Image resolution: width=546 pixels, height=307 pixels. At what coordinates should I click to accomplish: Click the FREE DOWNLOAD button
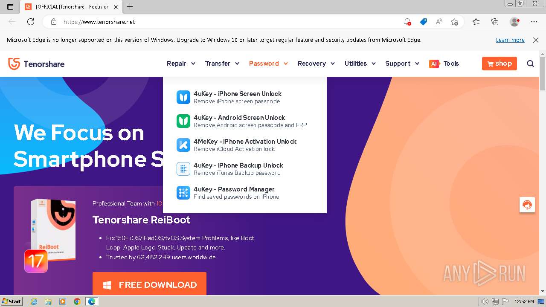tap(149, 284)
